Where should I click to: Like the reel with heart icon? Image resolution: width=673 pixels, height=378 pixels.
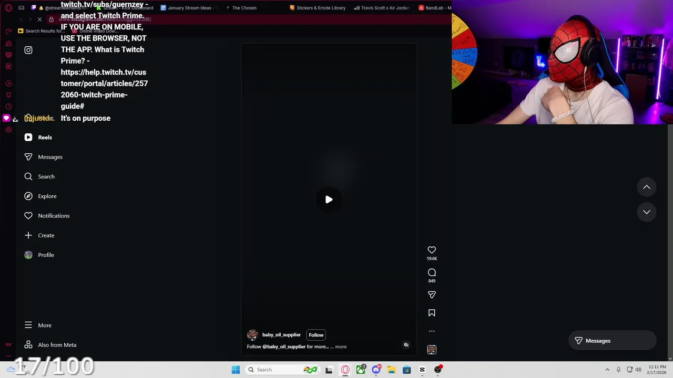[432, 250]
